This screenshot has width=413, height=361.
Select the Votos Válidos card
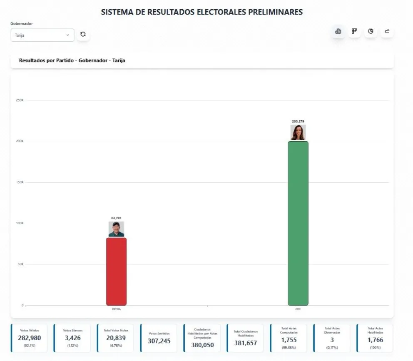tap(29, 338)
